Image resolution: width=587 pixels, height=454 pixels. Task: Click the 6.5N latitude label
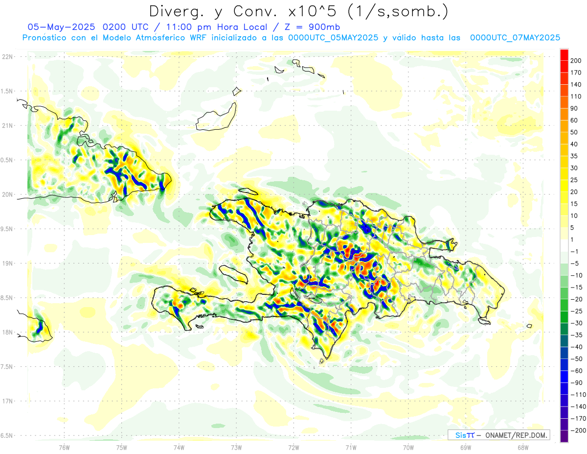coord(7,435)
